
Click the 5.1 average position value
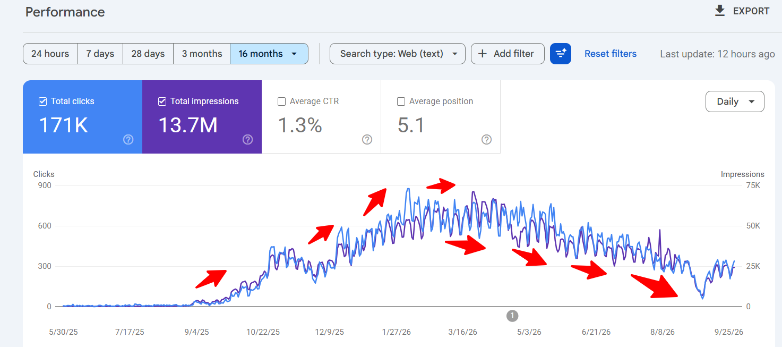pyautogui.click(x=411, y=125)
